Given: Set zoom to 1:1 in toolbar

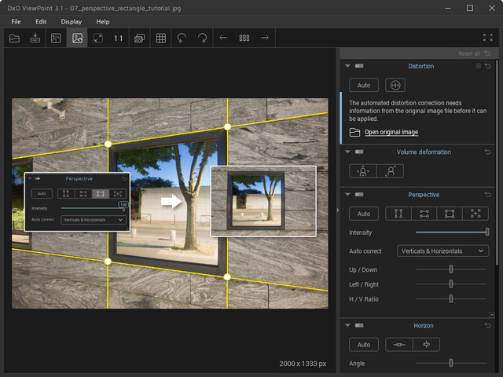Looking at the screenshot, I should point(119,38).
